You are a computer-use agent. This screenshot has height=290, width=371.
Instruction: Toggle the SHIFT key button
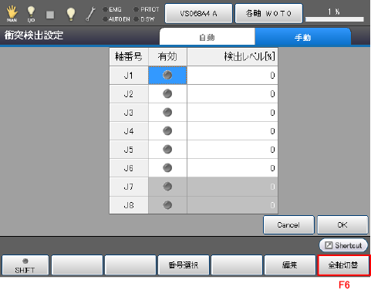pos(25,265)
